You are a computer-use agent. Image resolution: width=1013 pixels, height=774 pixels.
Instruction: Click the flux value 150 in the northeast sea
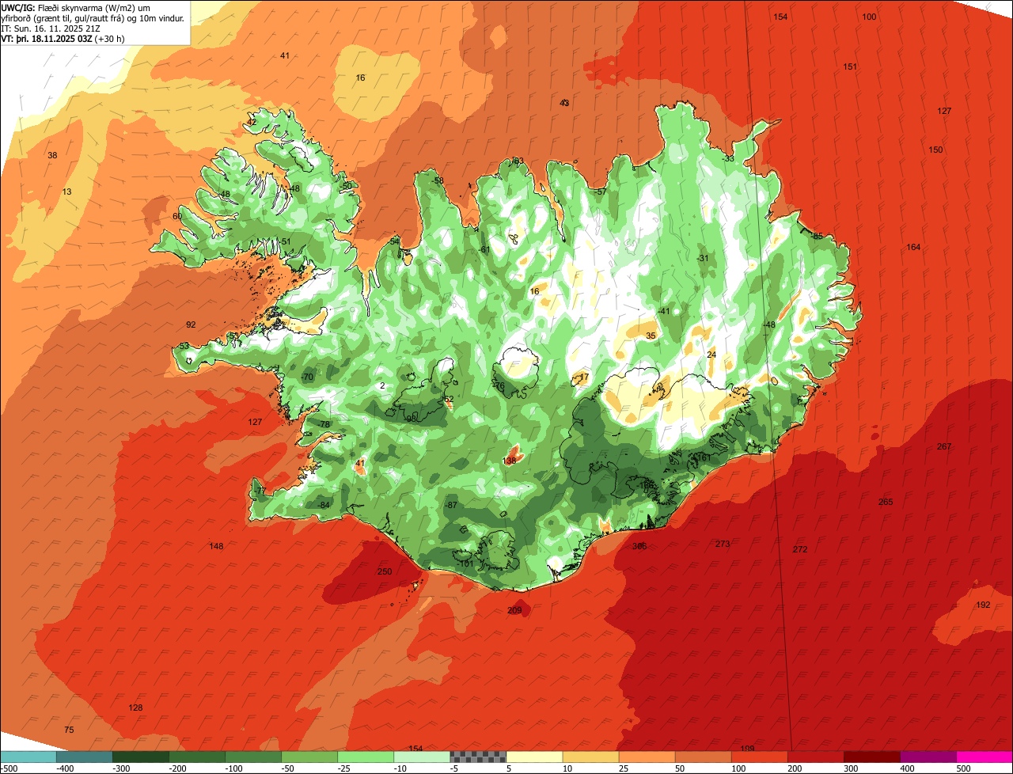coord(935,150)
